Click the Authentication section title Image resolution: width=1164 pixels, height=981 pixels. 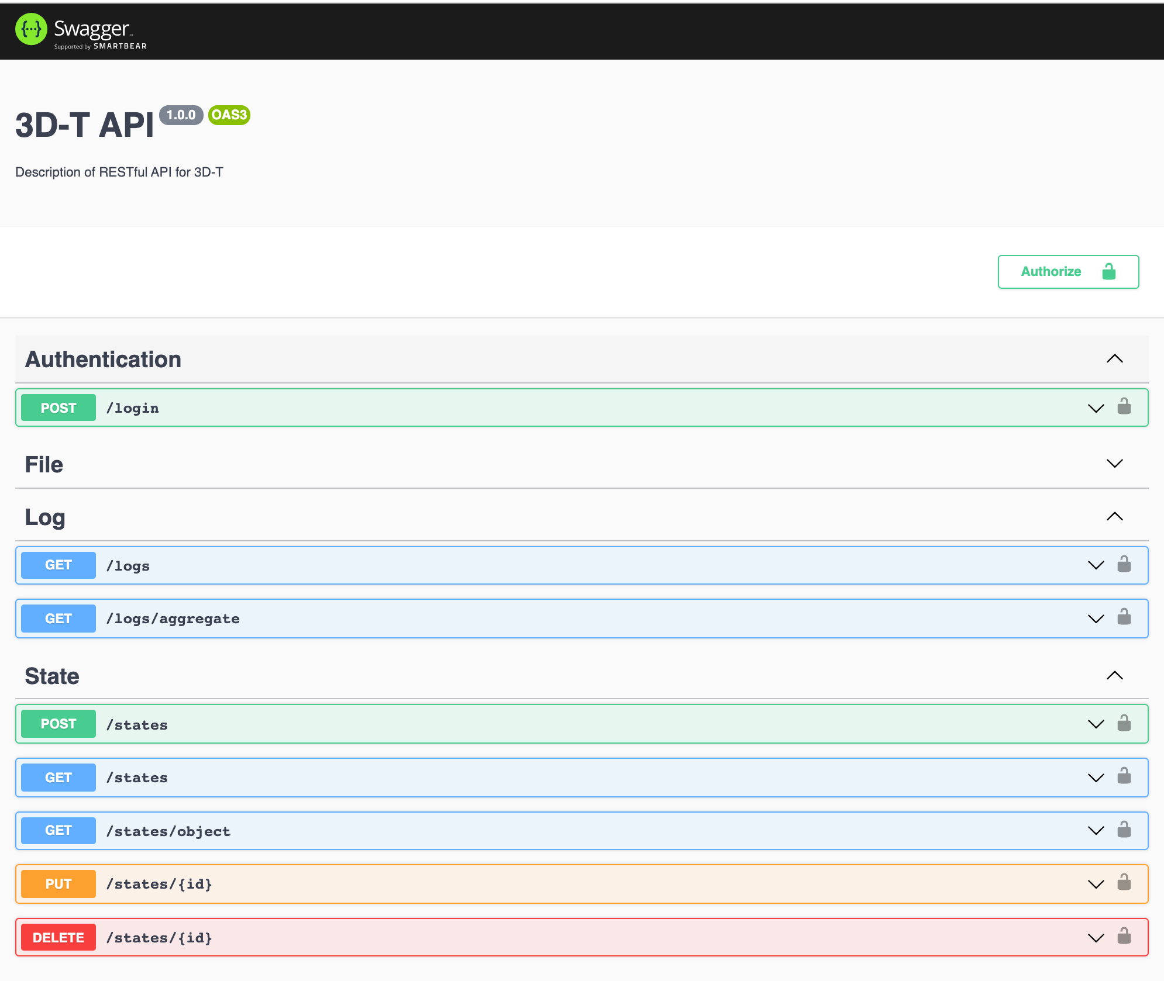(103, 360)
